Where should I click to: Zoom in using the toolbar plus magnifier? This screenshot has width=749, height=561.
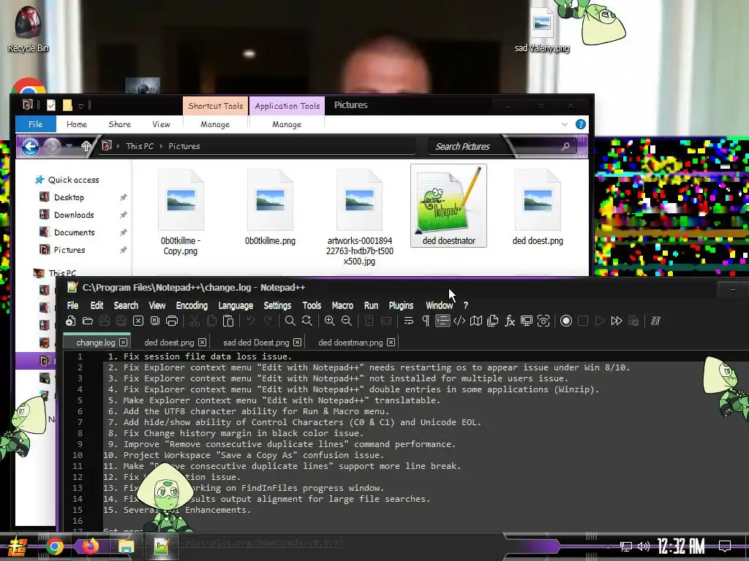click(330, 321)
